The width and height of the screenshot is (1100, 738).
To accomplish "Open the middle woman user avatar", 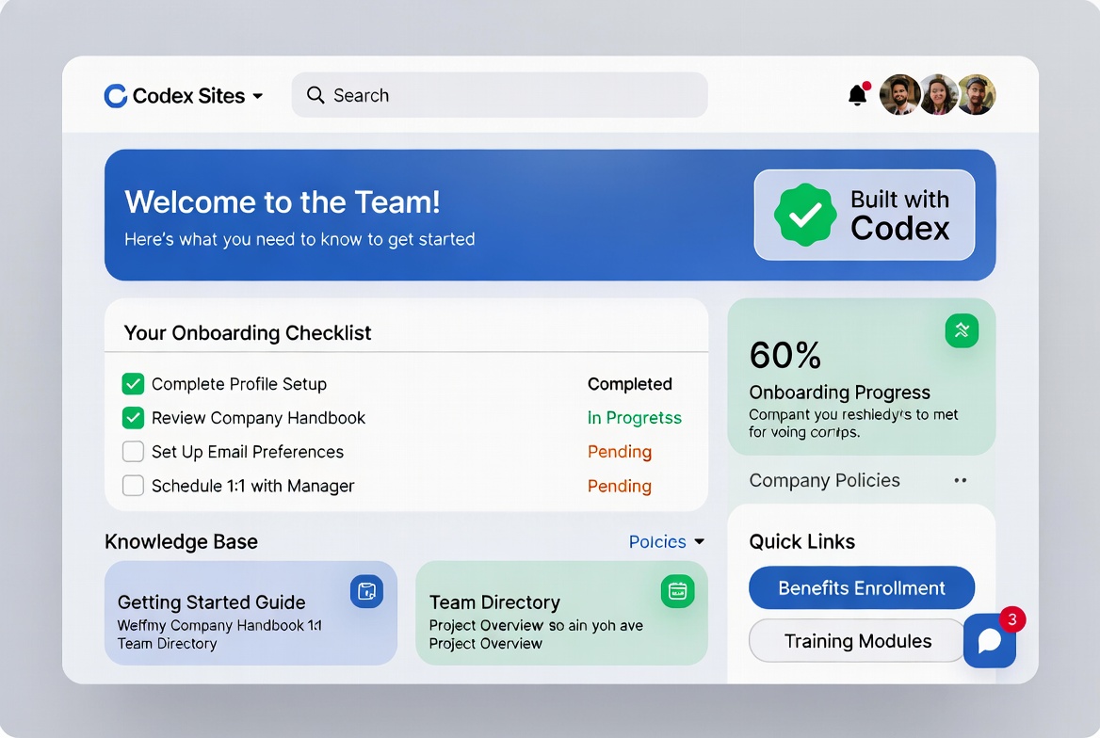I will (x=939, y=95).
